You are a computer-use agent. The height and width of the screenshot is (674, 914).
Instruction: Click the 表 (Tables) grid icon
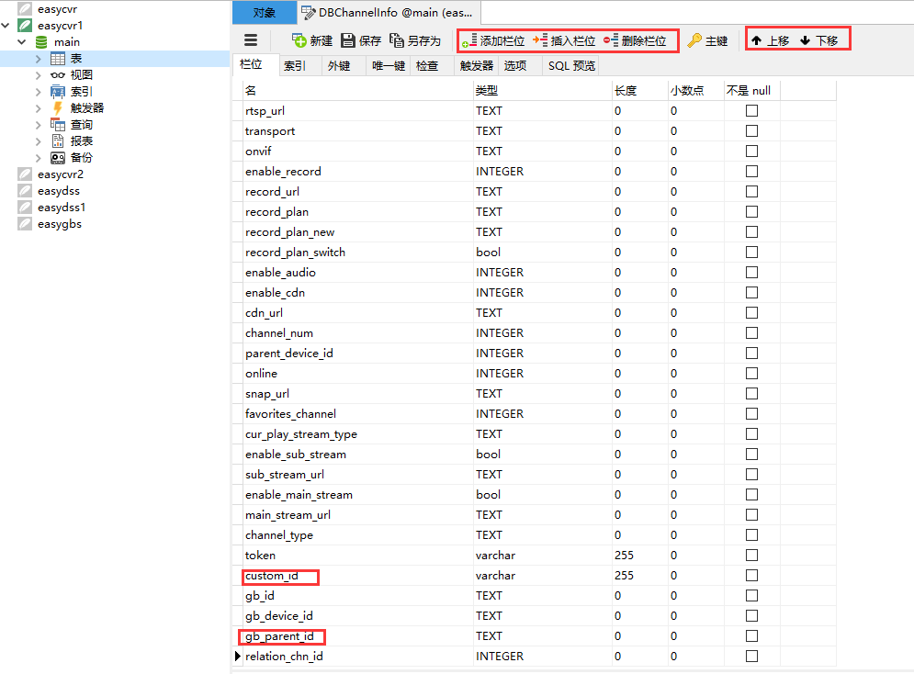(58, 58)
